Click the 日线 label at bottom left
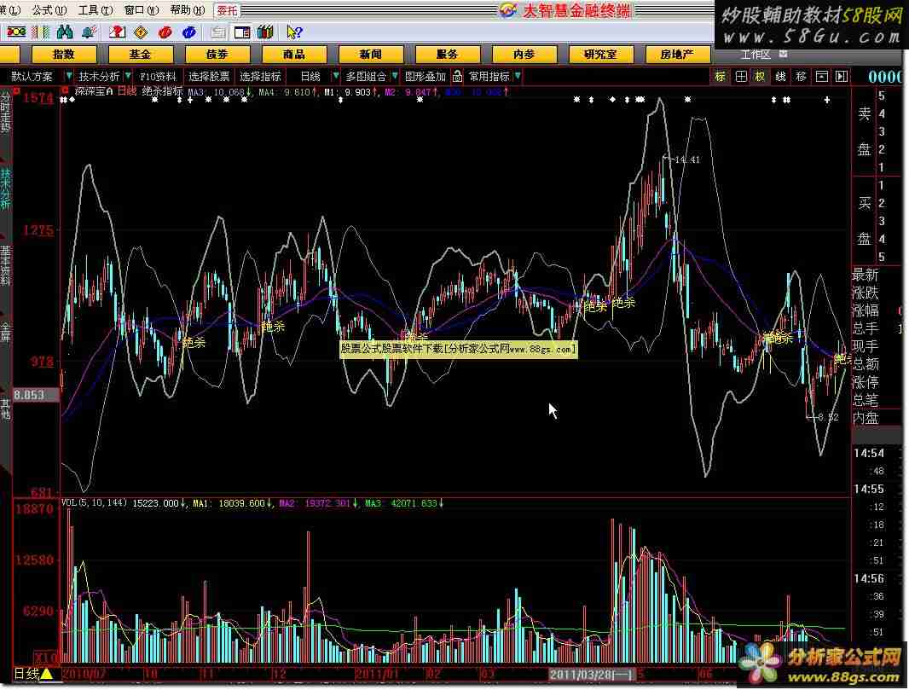This screenshot has height=690, width=909. point(26,674)
